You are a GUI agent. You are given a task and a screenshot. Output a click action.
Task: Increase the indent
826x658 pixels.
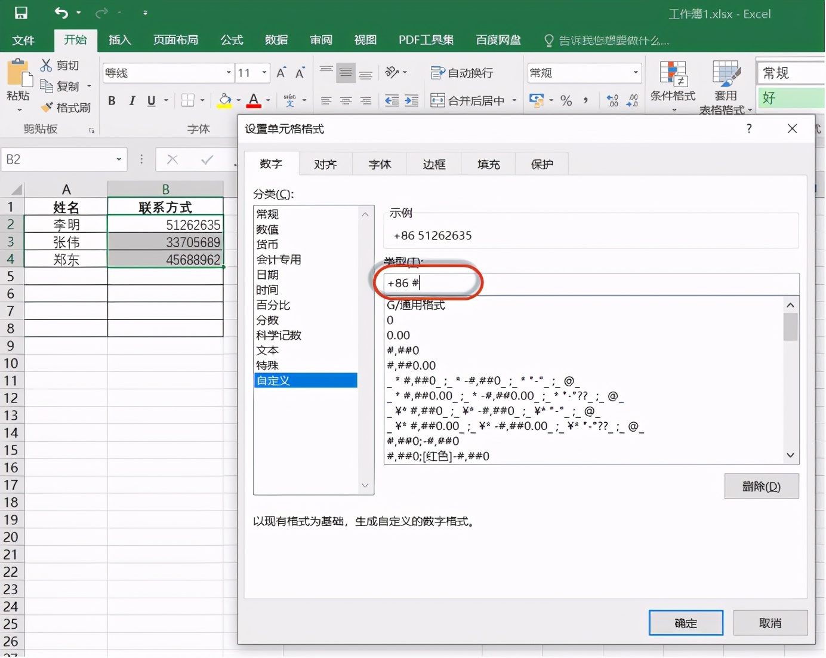click(x=412, y=101)
